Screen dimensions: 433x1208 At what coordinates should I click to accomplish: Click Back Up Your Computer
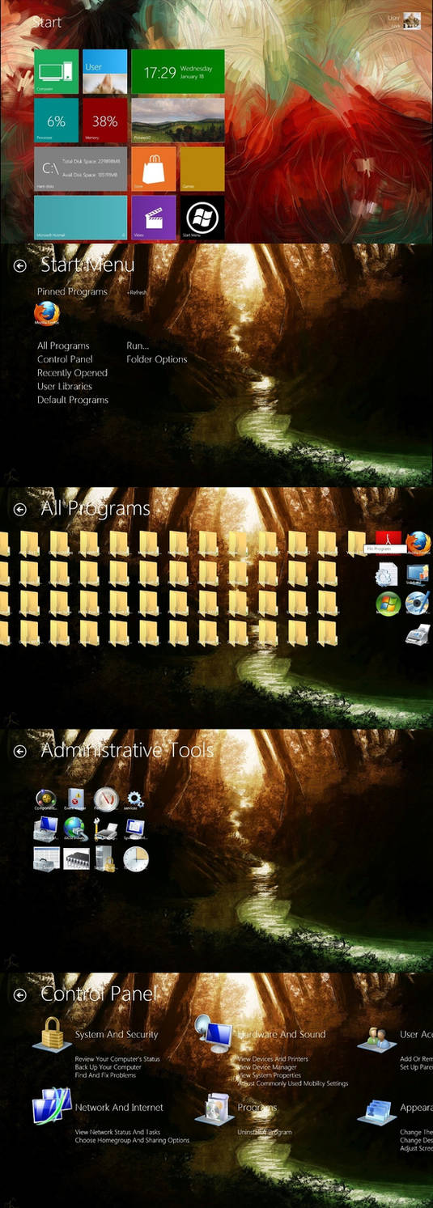click(108, 1067)
